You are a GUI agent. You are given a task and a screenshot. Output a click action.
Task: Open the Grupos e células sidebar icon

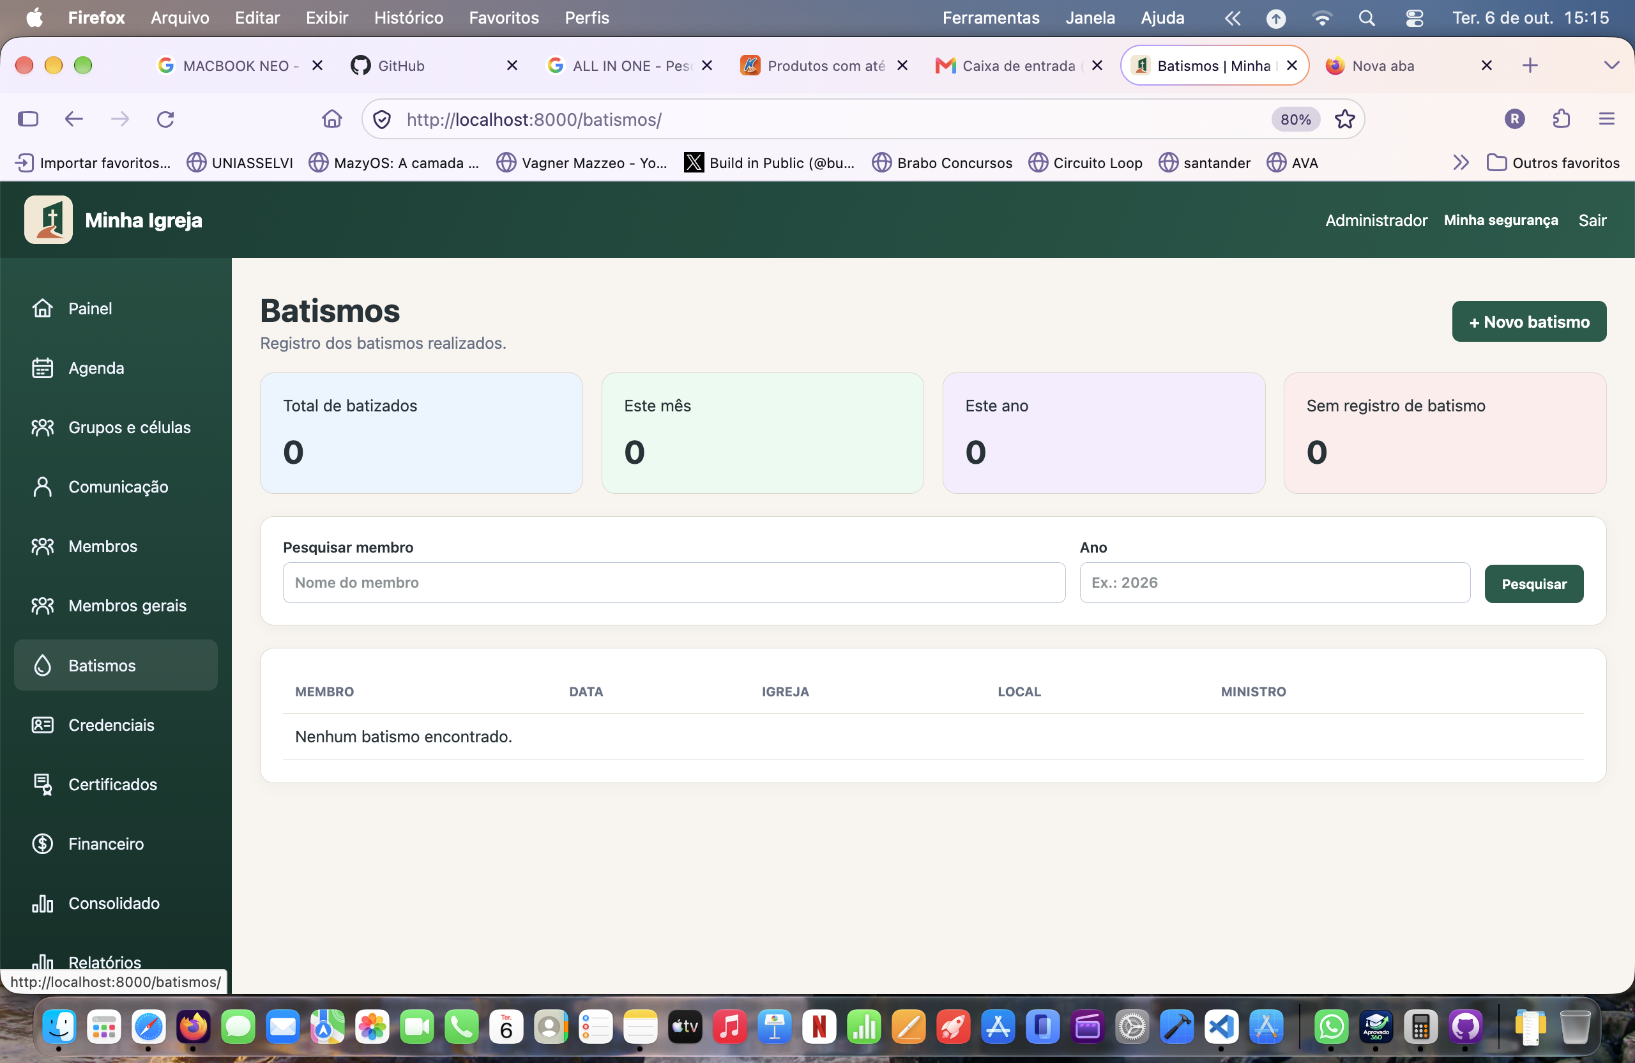point(43,427)
